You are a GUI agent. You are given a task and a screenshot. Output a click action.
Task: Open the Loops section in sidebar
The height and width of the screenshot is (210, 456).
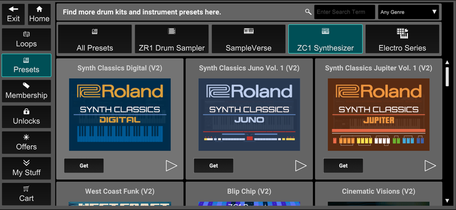(26, 40)
